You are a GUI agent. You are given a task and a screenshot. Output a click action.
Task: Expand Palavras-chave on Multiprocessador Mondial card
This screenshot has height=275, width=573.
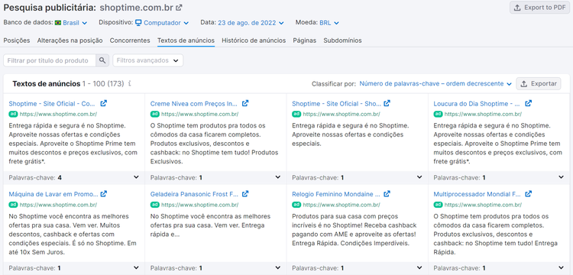562,267
